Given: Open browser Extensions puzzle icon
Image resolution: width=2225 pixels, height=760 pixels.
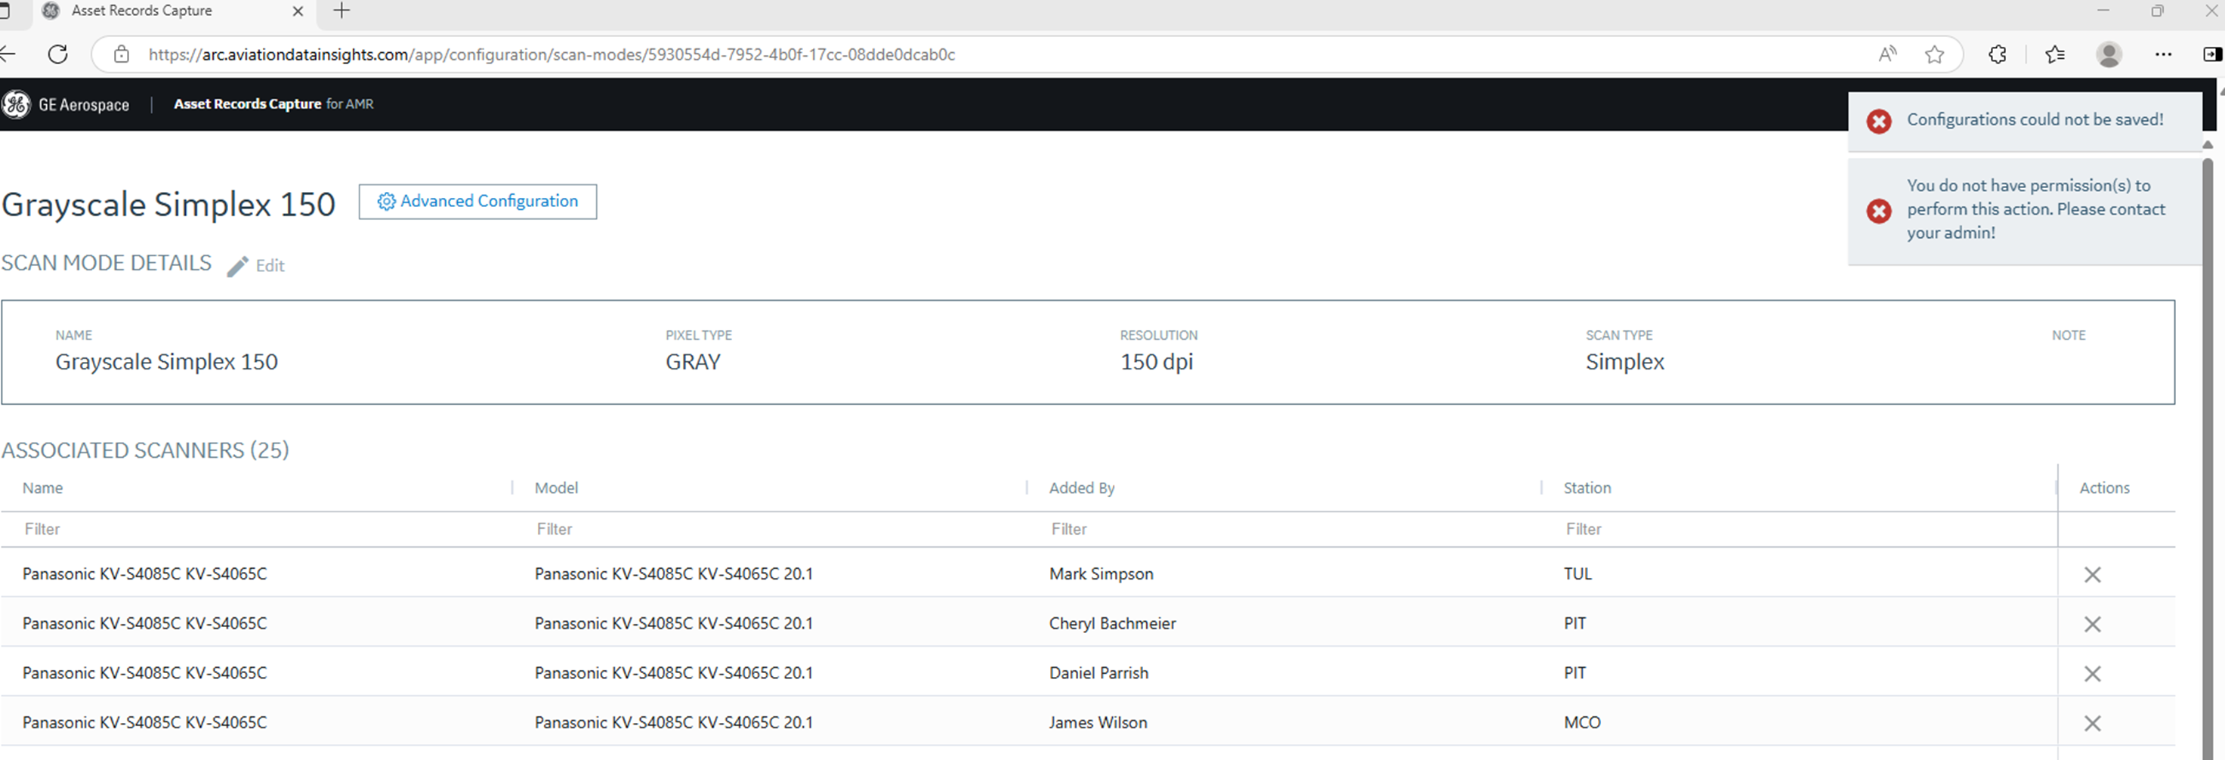Looking at the screenshot, I should pos(1997,54).
